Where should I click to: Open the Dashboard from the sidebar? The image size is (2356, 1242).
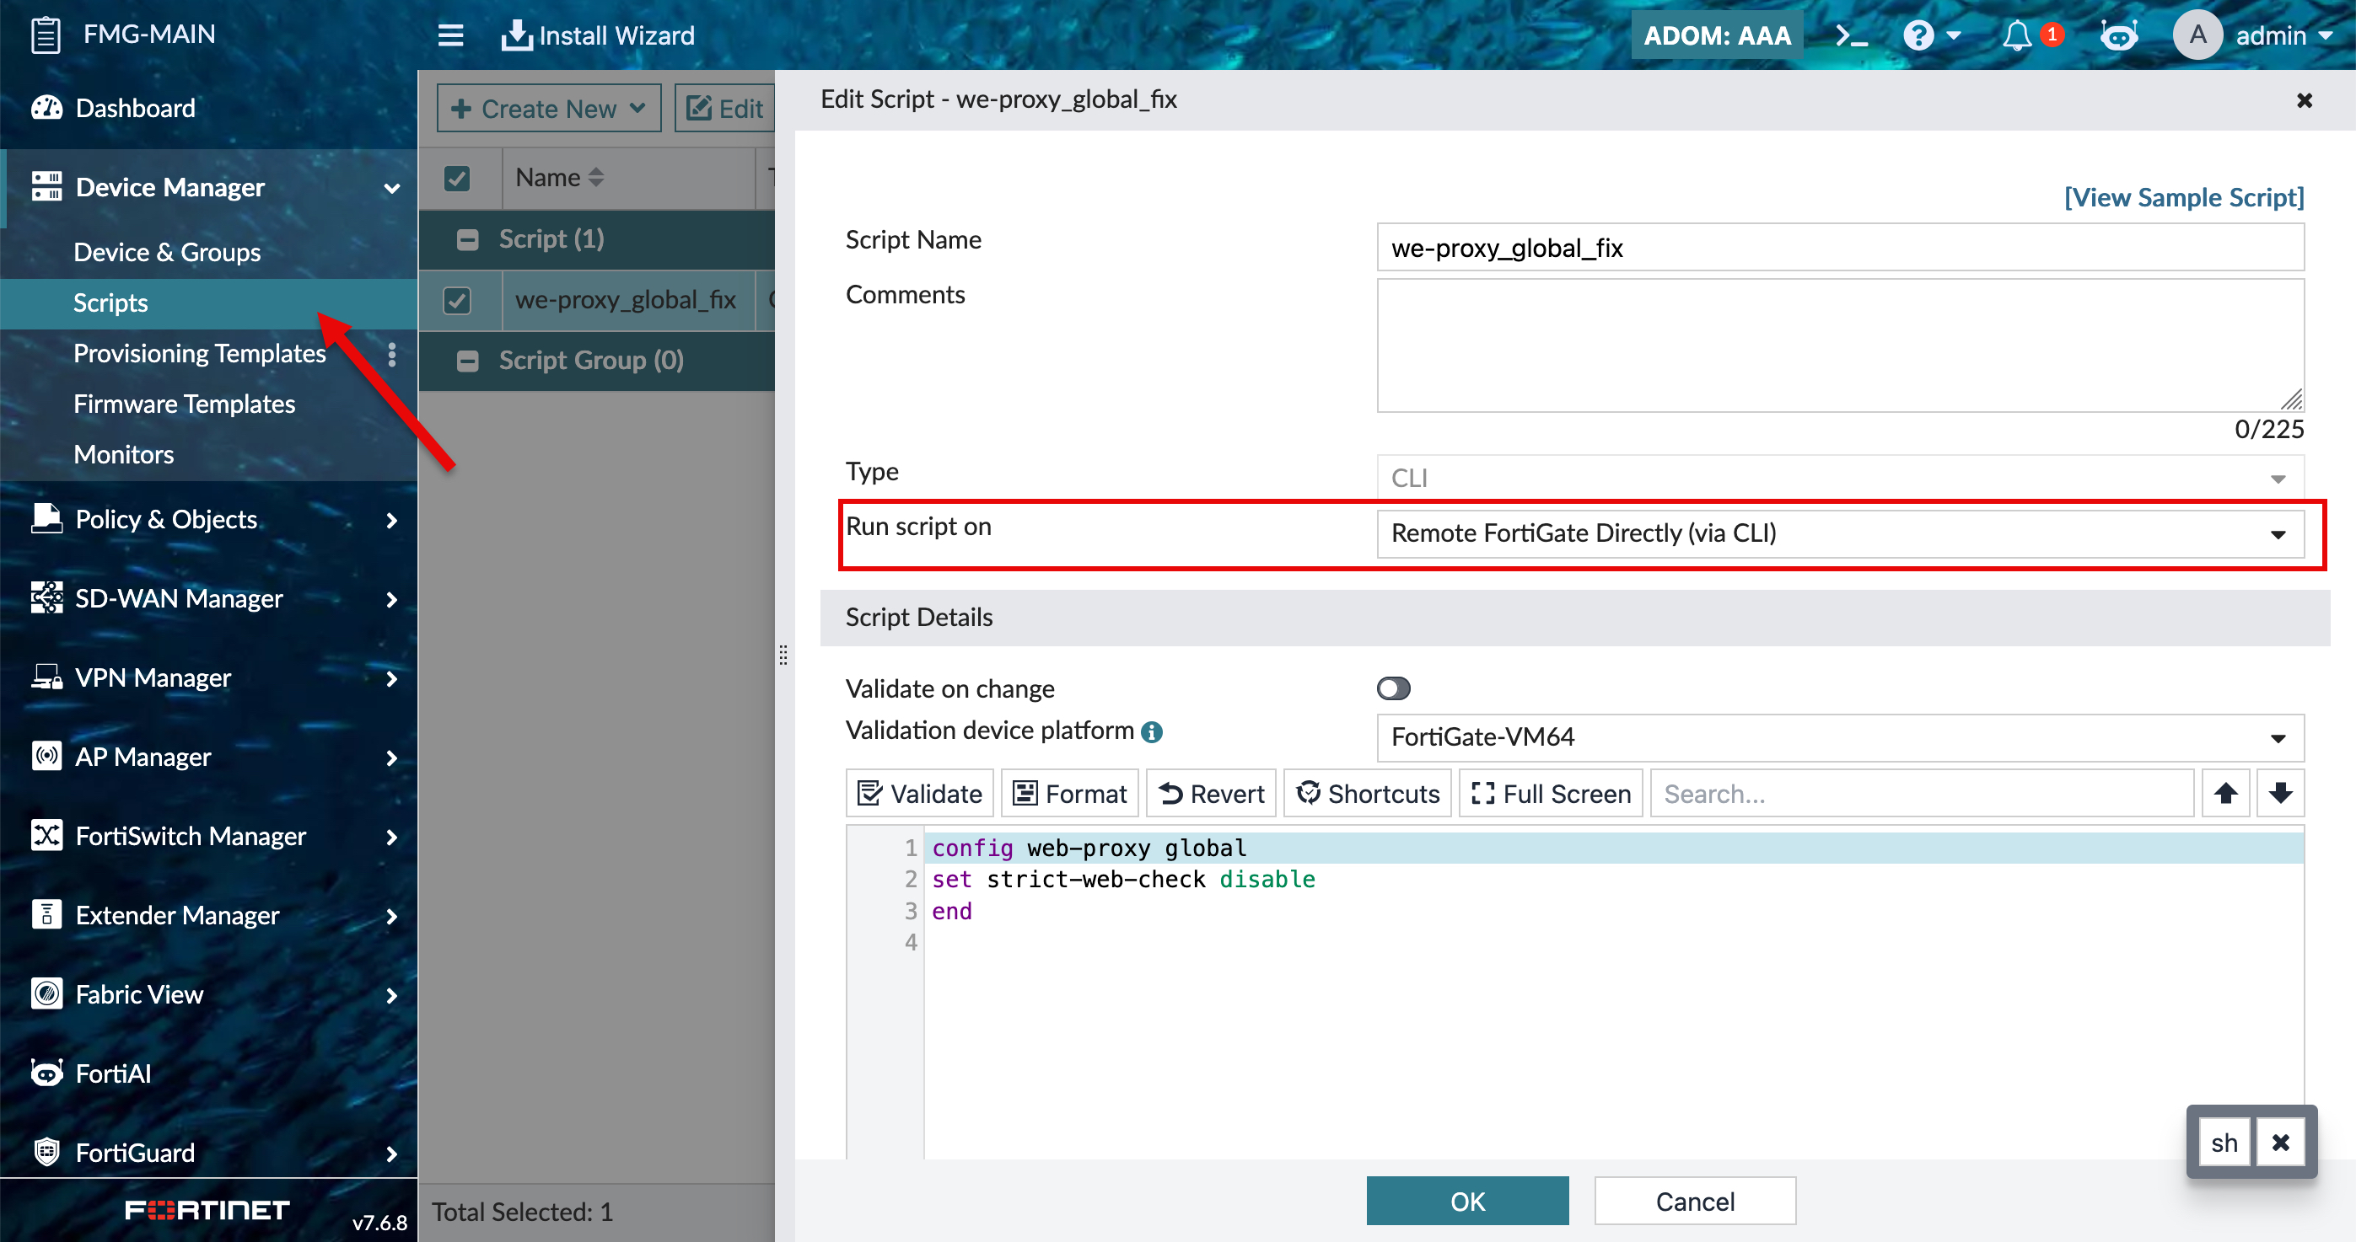(x=134, y=108)
